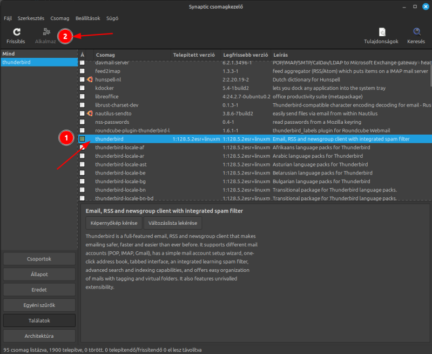Click the Keresés magnifier icon
Screen dimensions: 432x354
tap(416, 32)
